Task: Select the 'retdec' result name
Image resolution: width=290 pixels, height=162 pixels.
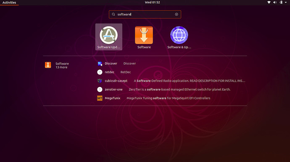Action: coord(110,72)
